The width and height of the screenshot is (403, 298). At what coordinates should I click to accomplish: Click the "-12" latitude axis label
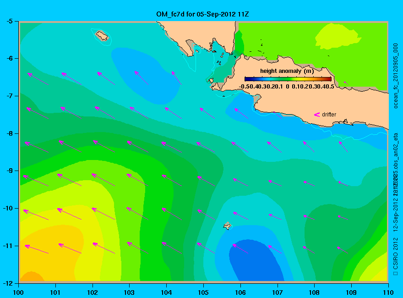[8, 283]
